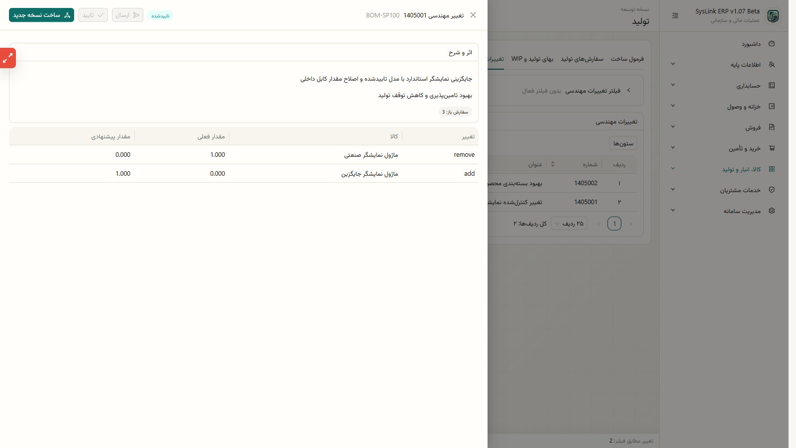Click اطلاعات پایه sidebar icon

[772, 65]
